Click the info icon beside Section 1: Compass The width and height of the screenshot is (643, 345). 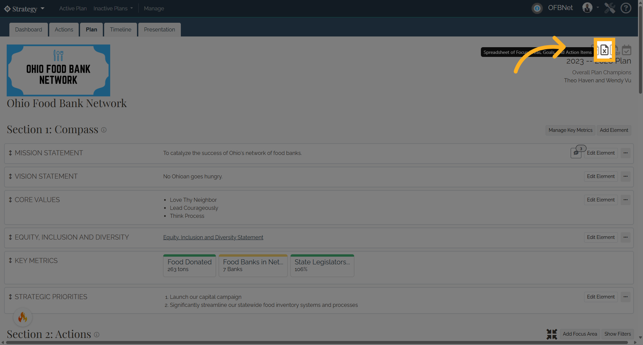coord(104,130)
